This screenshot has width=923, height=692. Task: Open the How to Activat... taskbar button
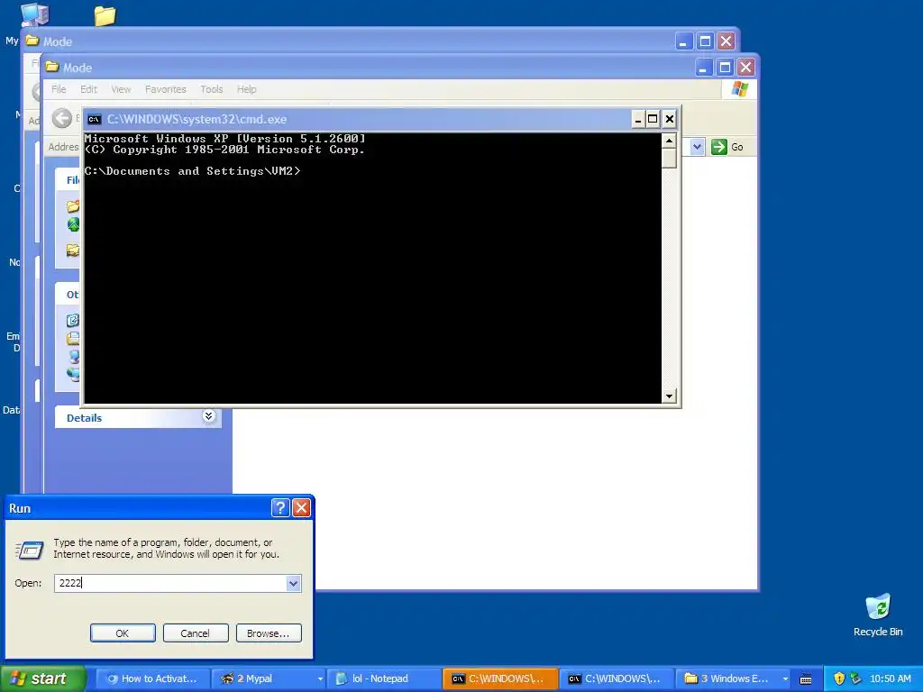151,678
